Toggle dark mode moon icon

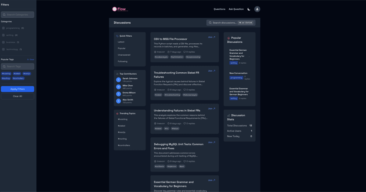pyautogui.click(x=249, y=9)
